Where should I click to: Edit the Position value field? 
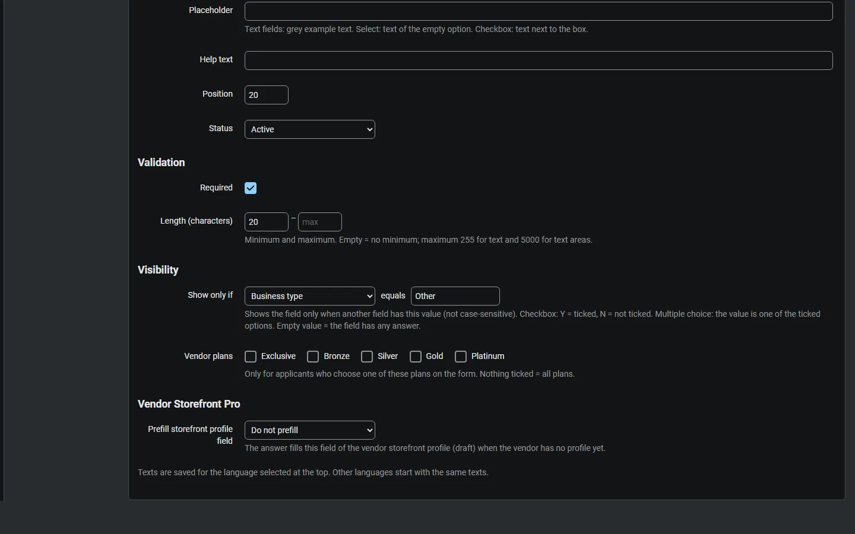[x=267, y=95]
